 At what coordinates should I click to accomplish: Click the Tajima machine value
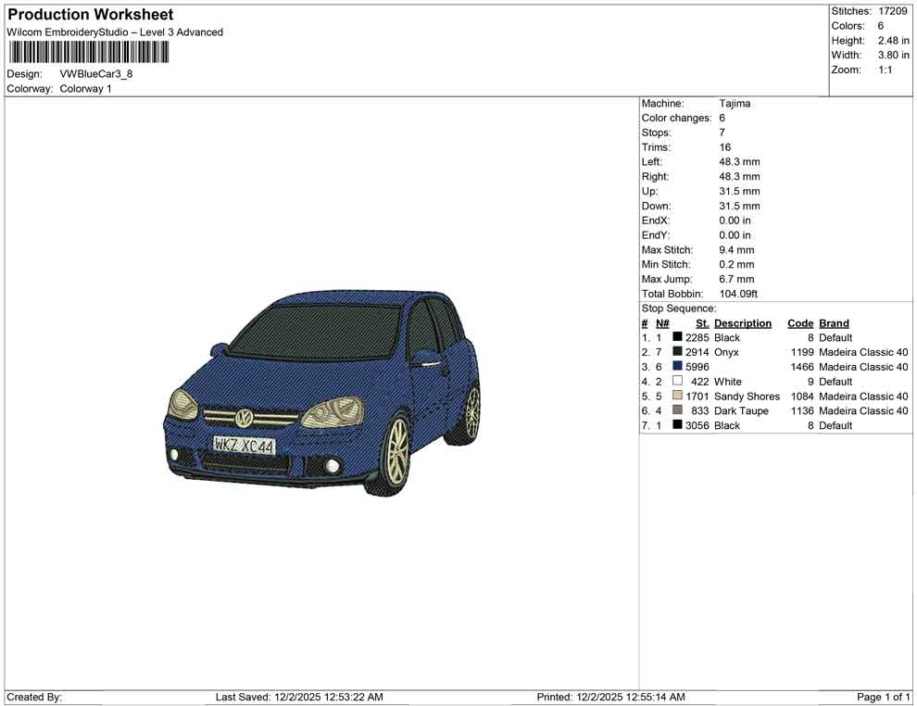coord(734,103)
